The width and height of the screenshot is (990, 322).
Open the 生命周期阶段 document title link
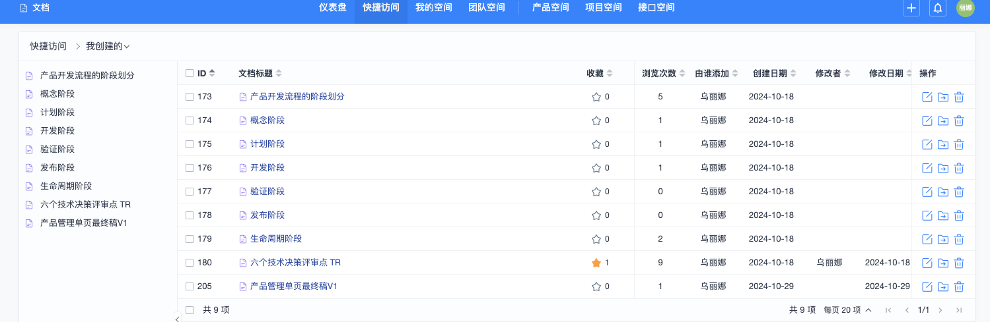276,239
